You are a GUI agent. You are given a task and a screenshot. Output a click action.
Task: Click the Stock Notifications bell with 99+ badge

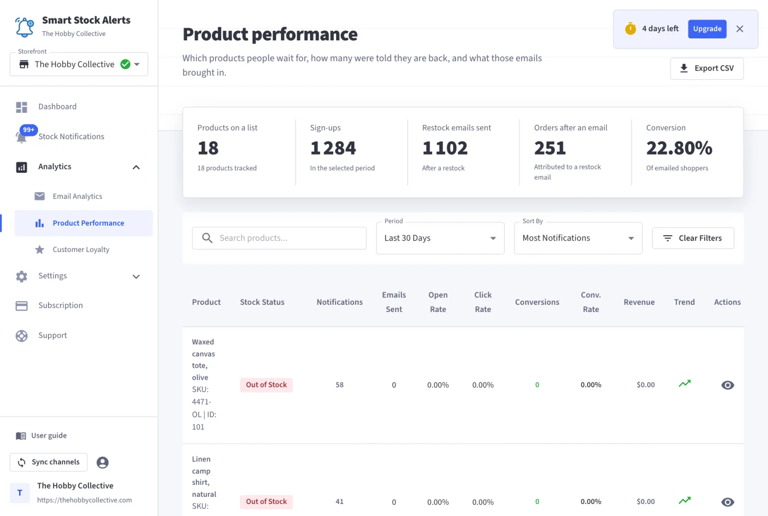coord(22,137)
